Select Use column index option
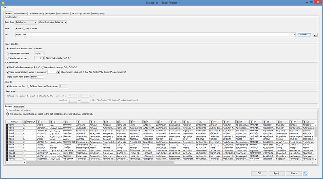Image resolution: width=323 pixels, height=179 pixels. pyautogui.click(x=43, y=67)
